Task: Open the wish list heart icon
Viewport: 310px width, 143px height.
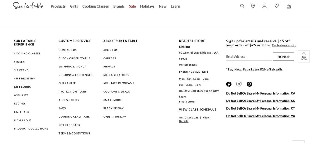Action: [277, 6]
